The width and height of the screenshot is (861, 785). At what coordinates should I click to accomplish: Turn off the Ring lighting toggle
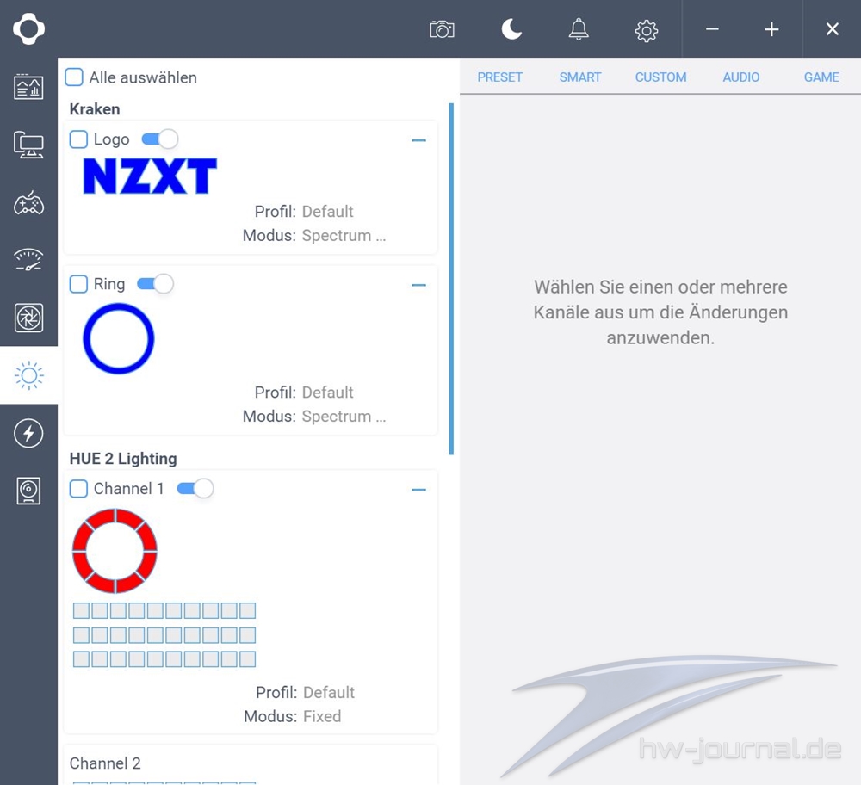coord(156,284)
